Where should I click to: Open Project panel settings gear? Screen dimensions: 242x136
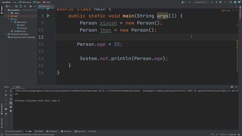point(30,6)
